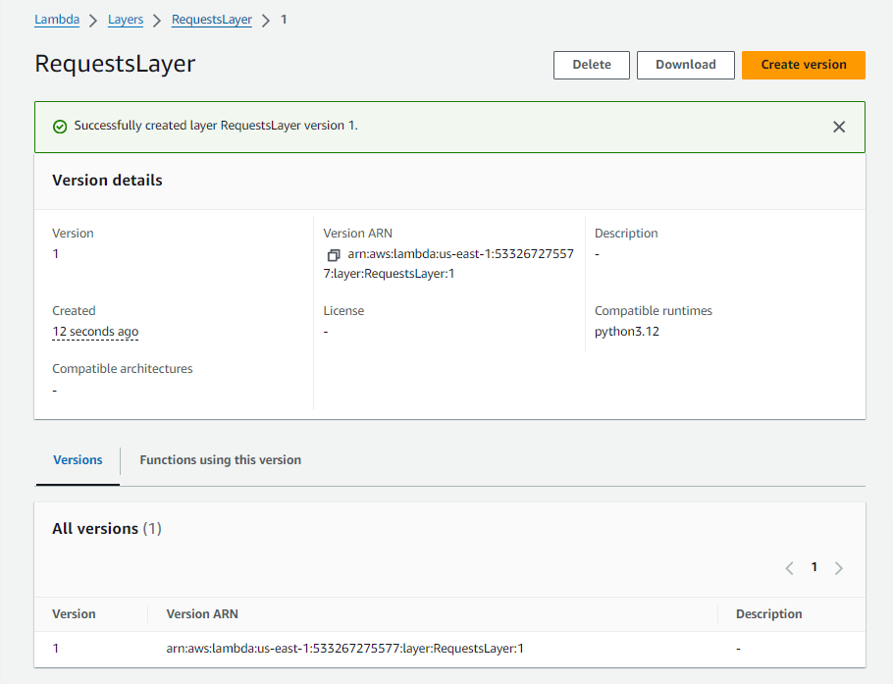The height and width of the screenshot is (684, 893).
Task: Navigate to Layers via the breadcrumb
Action: pos(126,20)
